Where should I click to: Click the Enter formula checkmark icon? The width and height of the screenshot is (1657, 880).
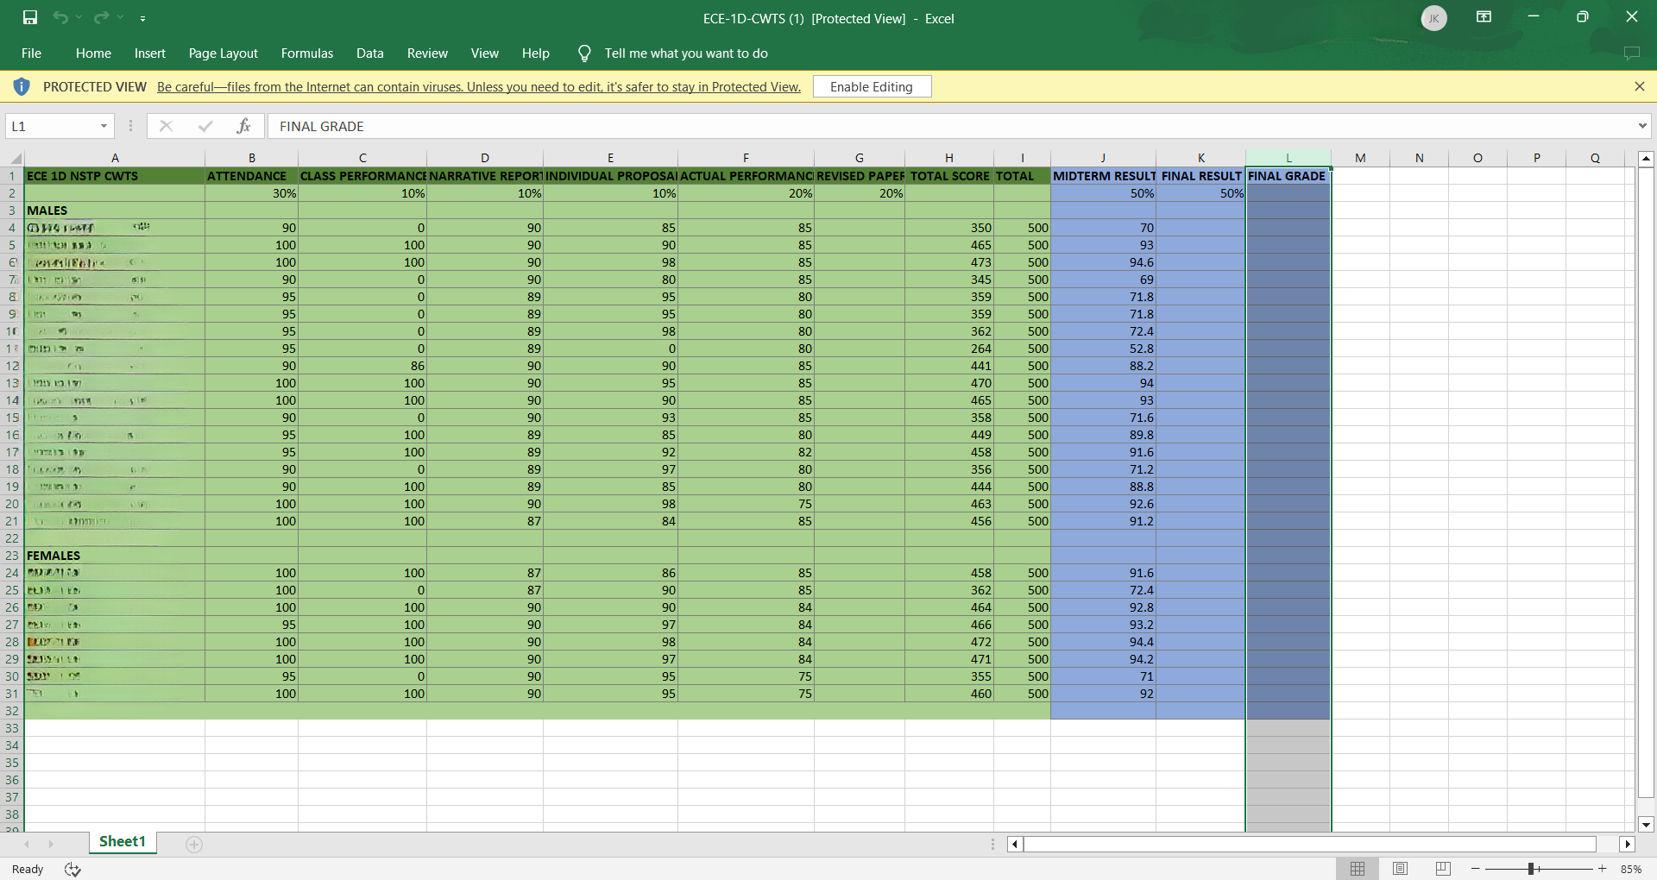click(x=205, y=126)
